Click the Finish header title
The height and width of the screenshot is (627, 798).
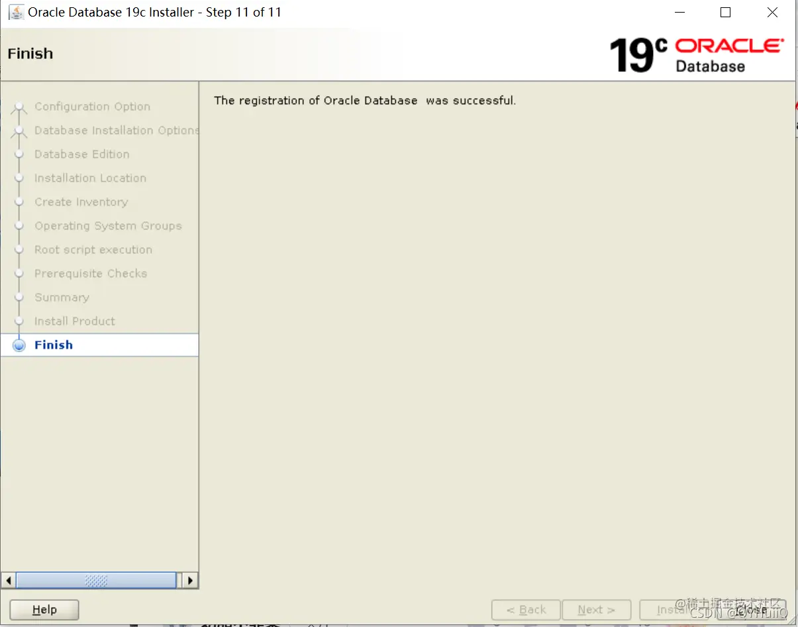30,54
